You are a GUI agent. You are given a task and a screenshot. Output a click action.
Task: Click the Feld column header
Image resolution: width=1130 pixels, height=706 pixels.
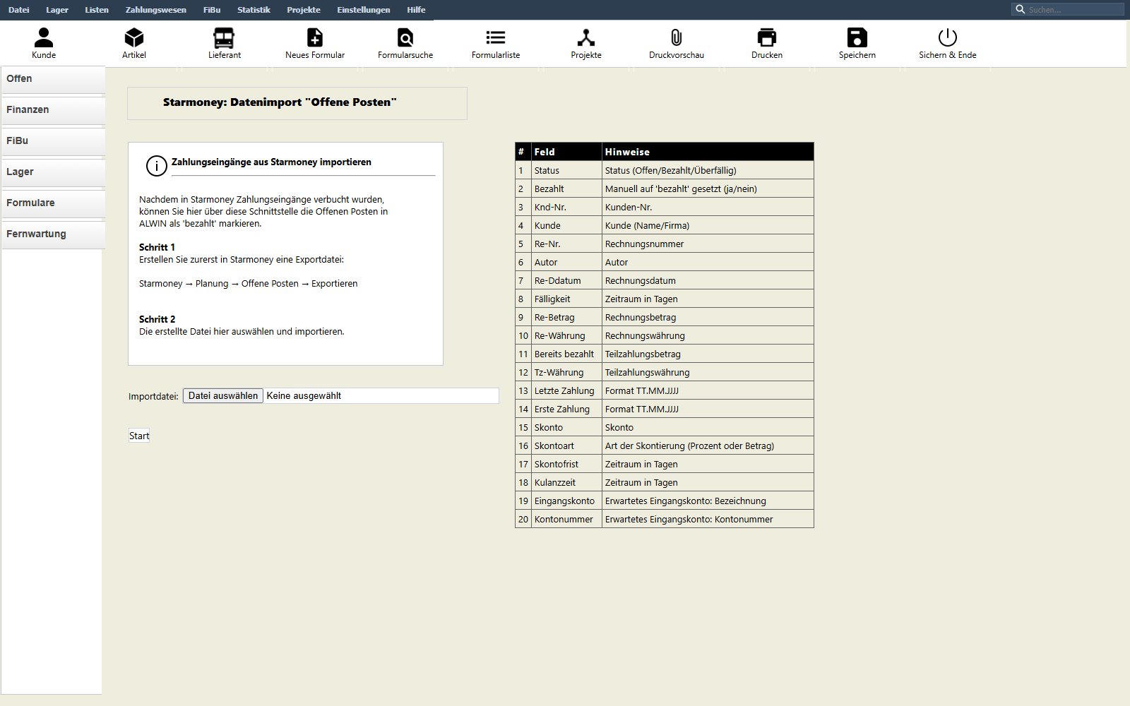tap(566, 152)
